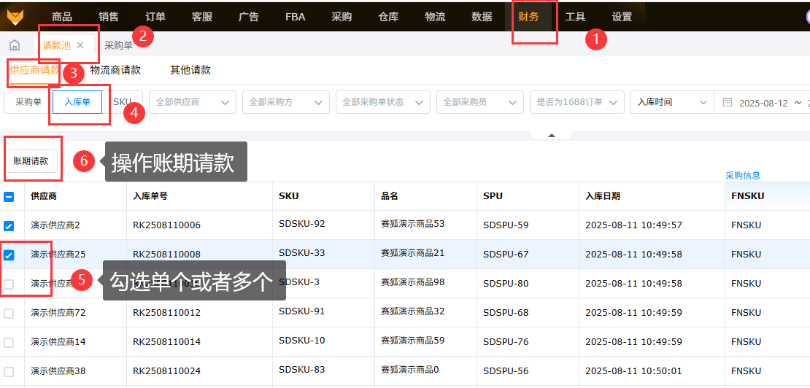
Task: Go to the home page icon tab
Action: click(15, 45)
